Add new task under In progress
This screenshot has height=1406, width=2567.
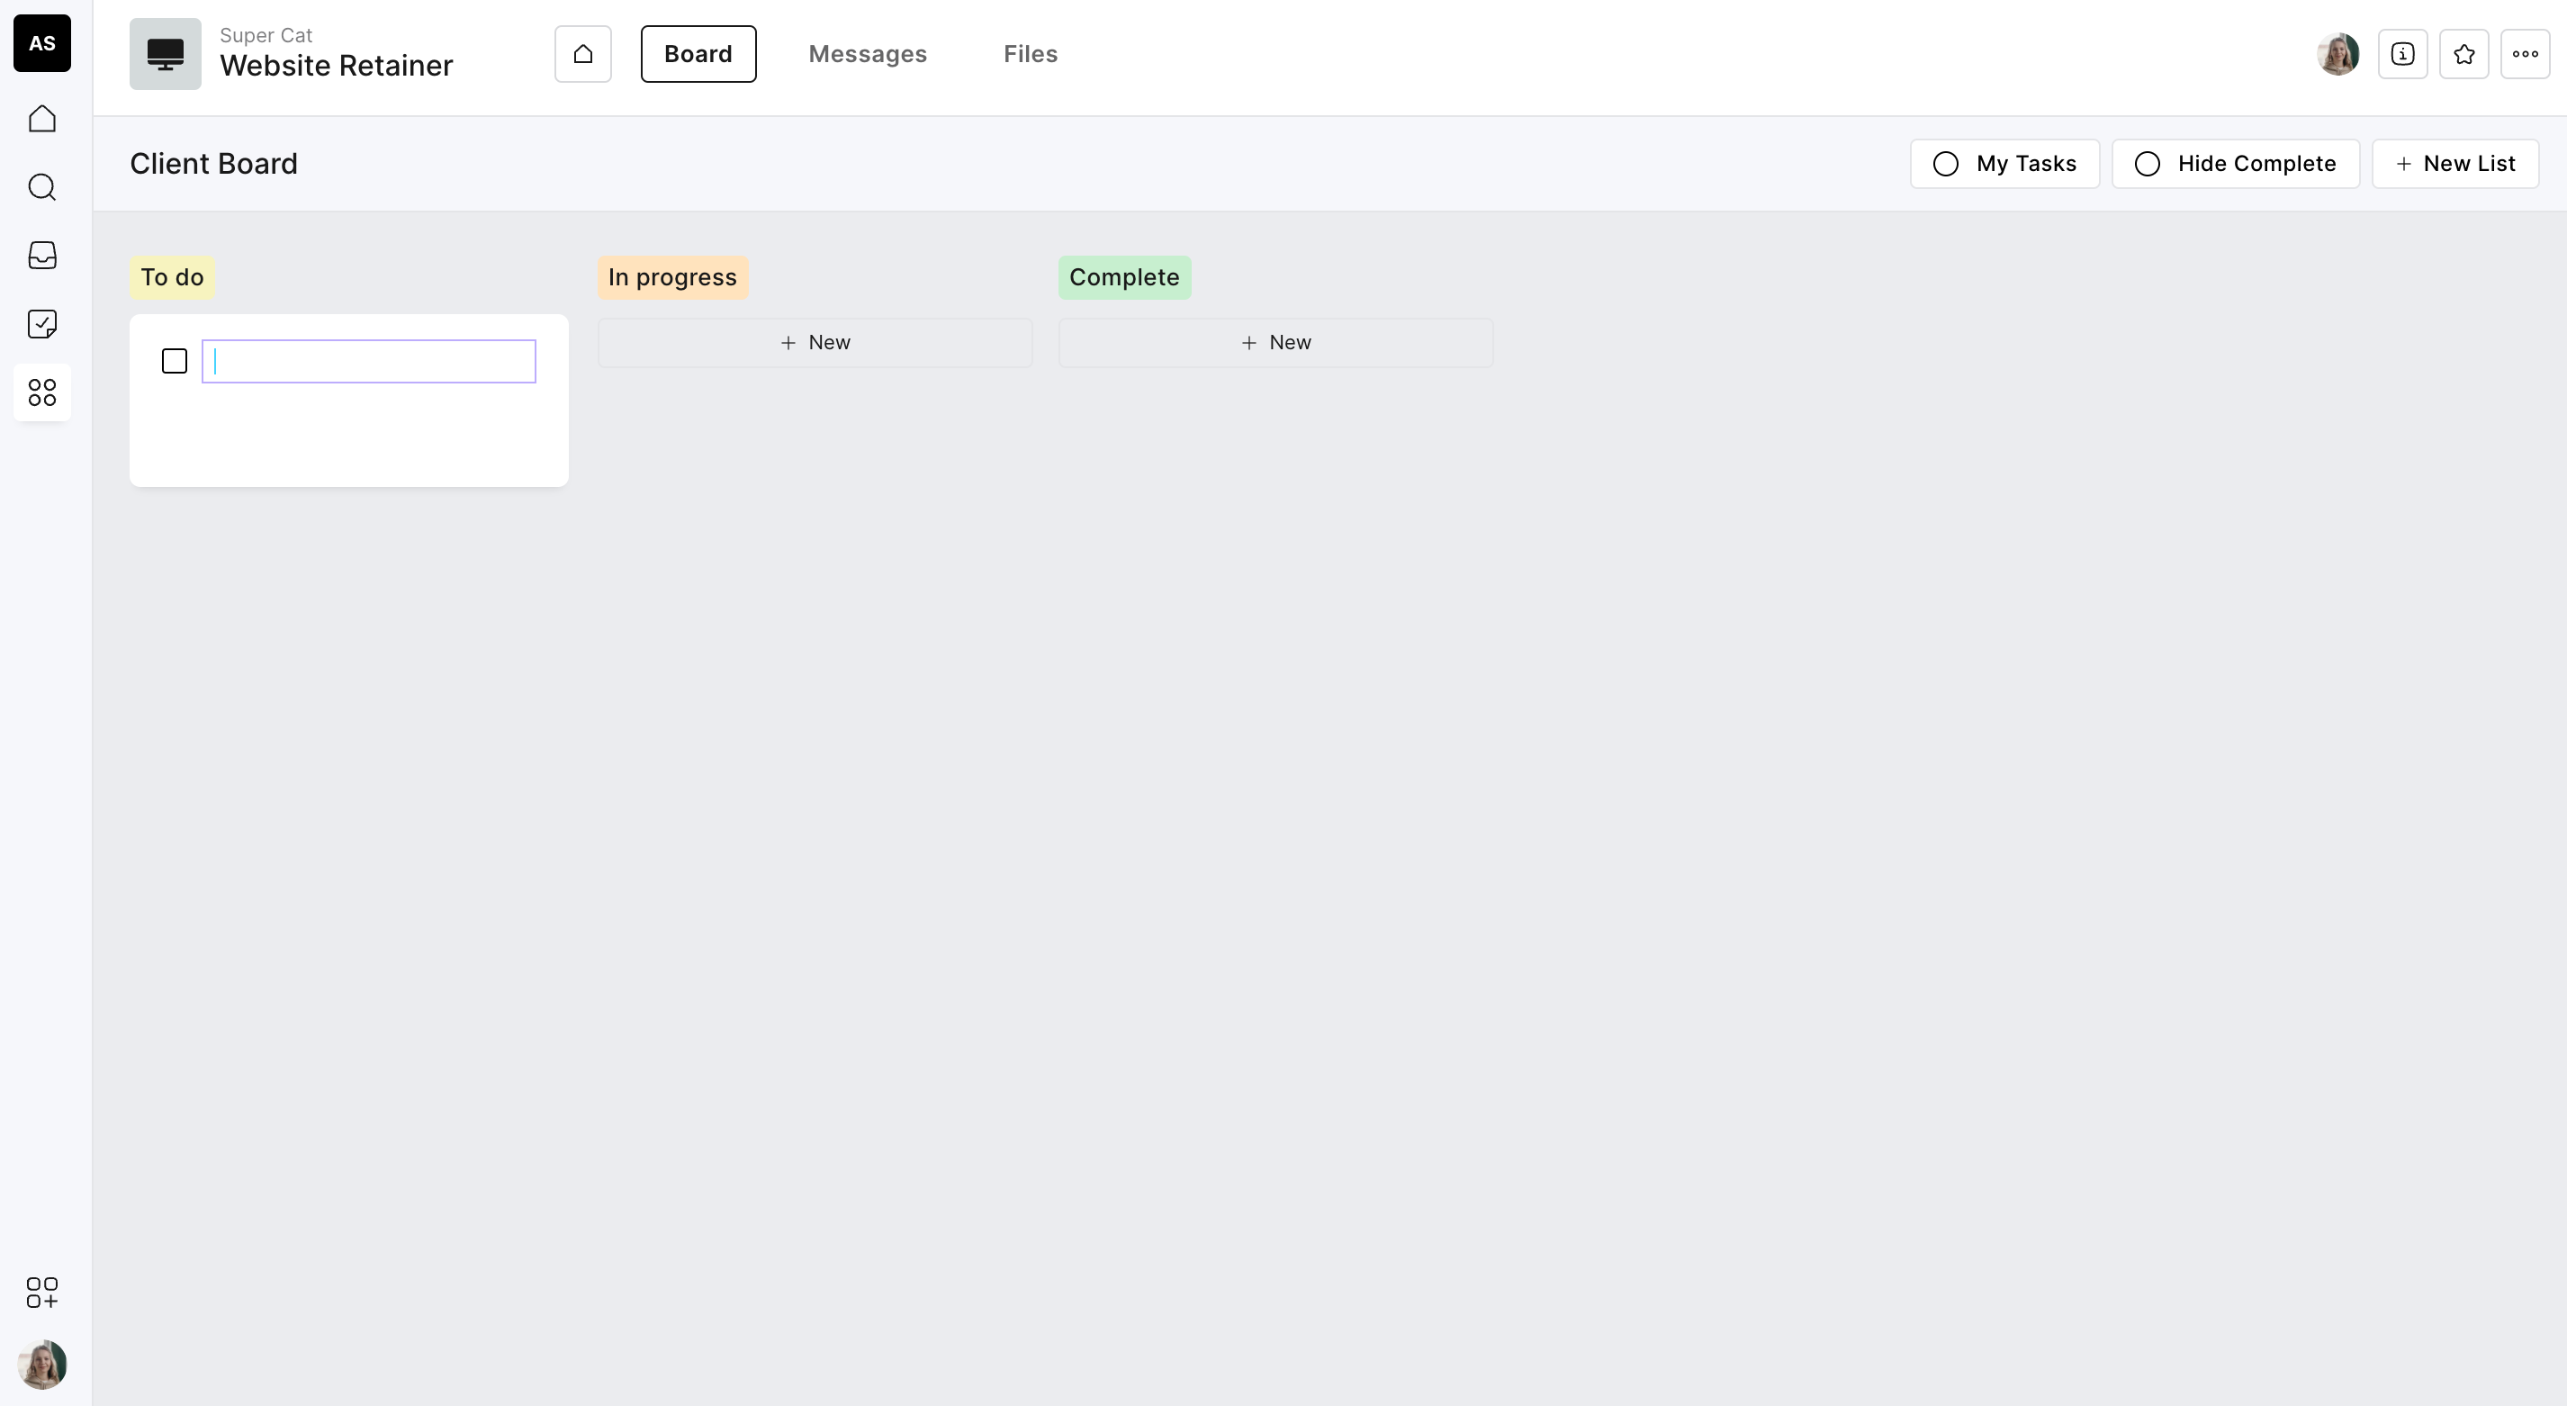point(815,343)
